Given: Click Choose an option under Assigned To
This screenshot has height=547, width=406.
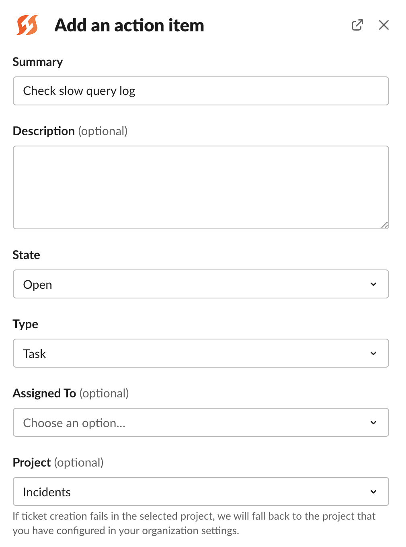Looking at the screenshot, I should [x=74, y=422].
